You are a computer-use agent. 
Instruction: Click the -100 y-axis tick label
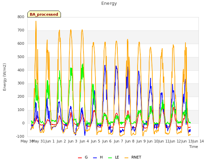tap(20, 136)
